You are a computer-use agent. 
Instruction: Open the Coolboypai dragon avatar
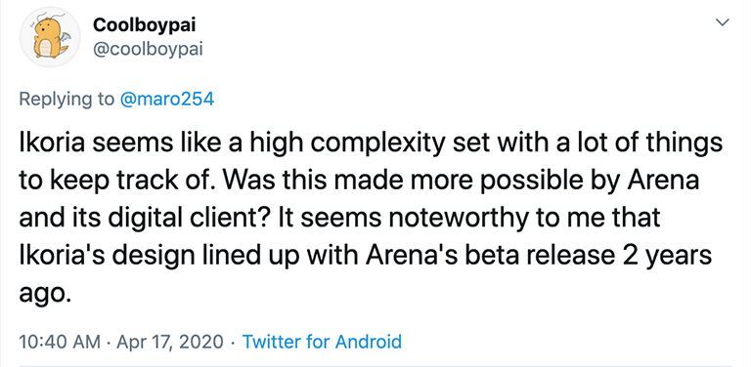[50, 37]
